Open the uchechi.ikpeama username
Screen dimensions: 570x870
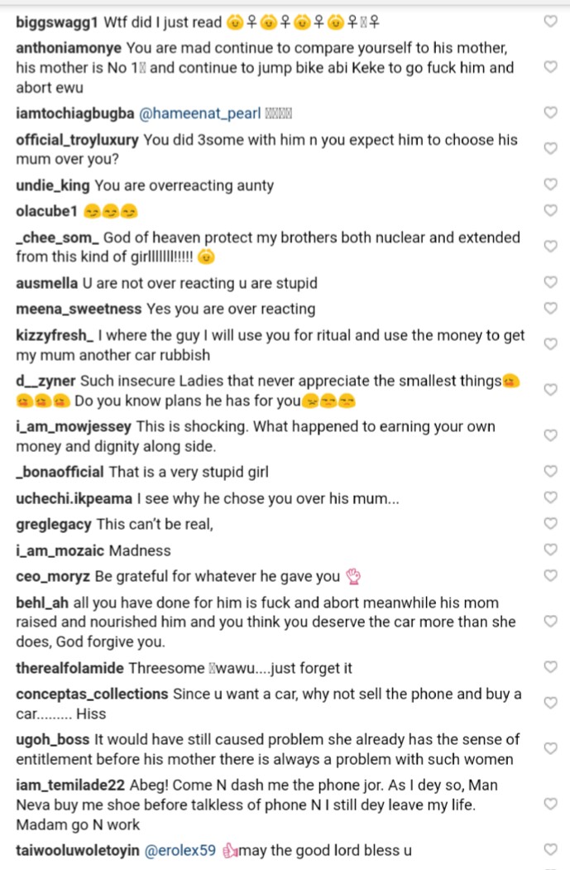coord(74,498)
